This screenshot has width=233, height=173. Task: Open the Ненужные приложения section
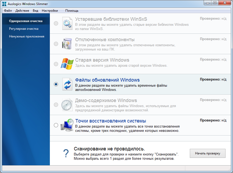(27, 36)
